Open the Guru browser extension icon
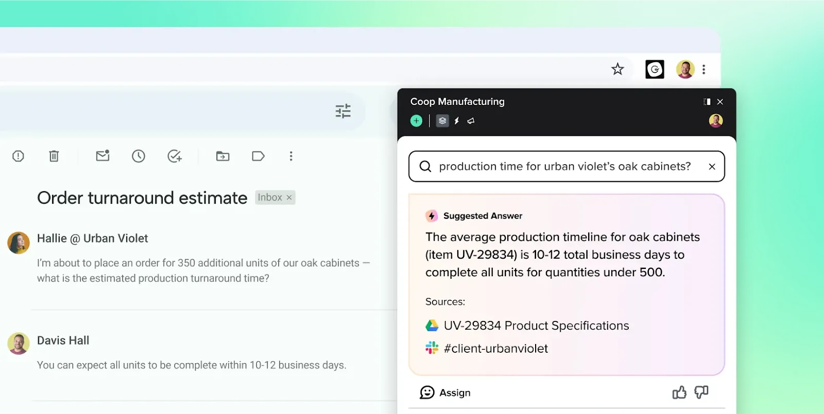The width and height of the screenshot is (824, 414). coord(655,69)
